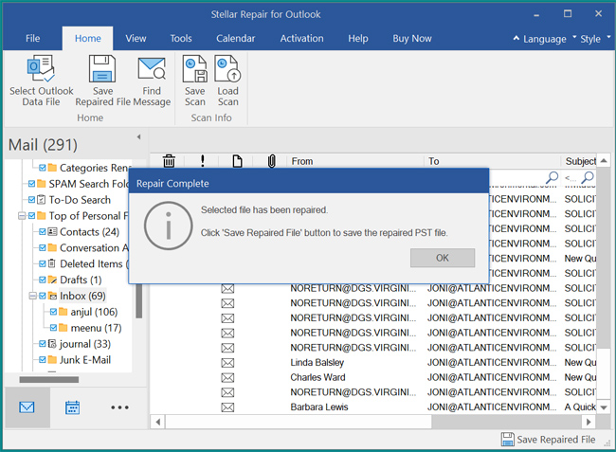Click search magnifier in To column
This screenshot has height=452, width=616.
553,177
